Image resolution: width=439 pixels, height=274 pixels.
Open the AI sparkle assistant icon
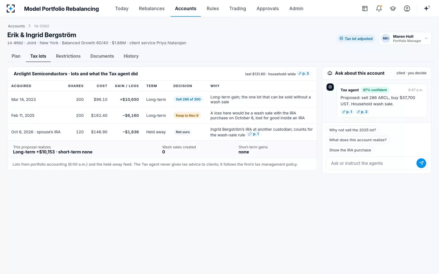point(427,9)
